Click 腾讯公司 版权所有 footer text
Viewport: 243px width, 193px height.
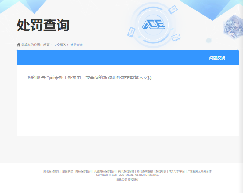127,180
